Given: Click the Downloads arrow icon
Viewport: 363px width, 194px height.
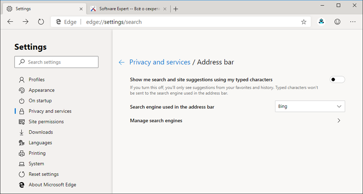Looking at the screenshot, I should [21, 132].
